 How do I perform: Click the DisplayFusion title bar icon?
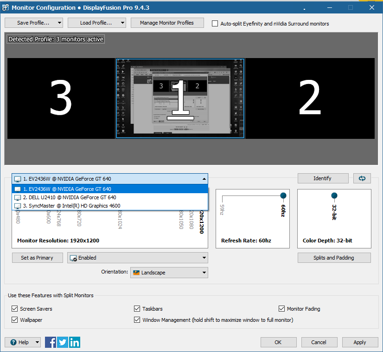[x=6, y=7]
